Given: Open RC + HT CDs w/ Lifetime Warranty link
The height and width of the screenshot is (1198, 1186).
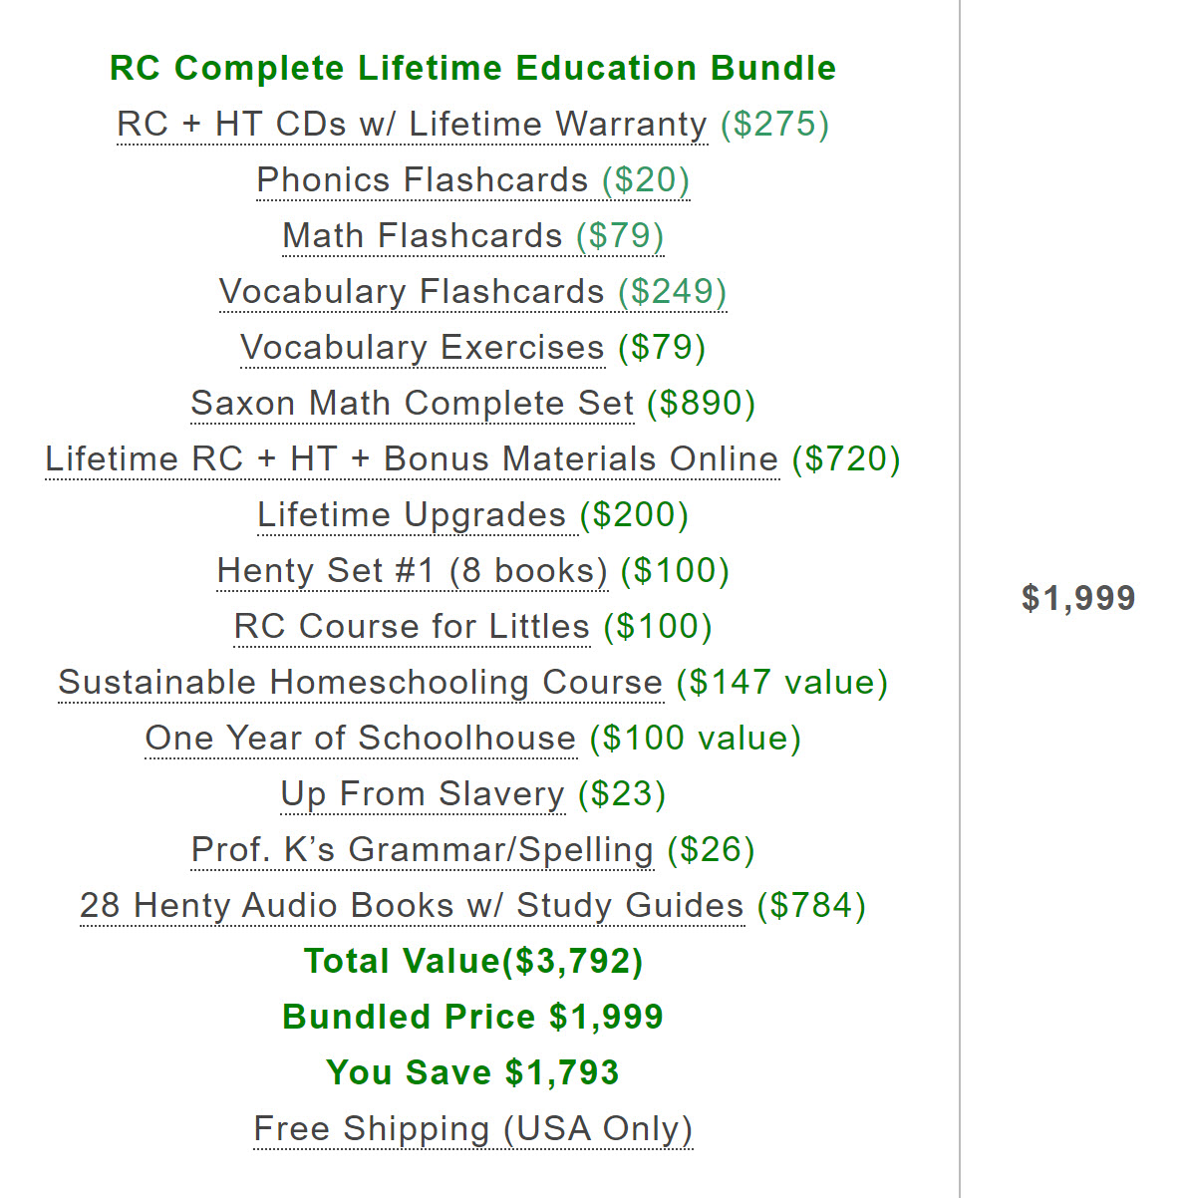Looking at the screenshot, I should tap(412, 124).
